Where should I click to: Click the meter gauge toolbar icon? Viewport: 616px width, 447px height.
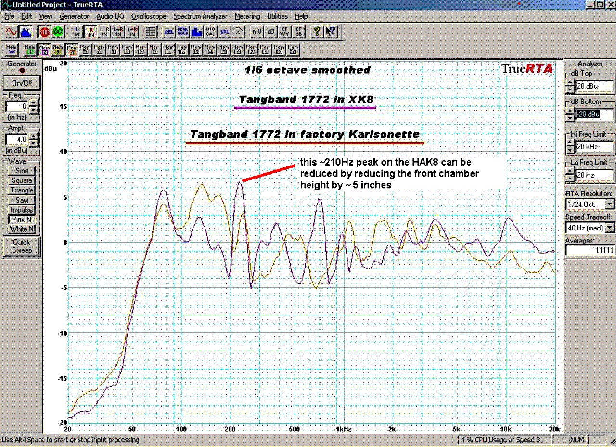point(238,32)
